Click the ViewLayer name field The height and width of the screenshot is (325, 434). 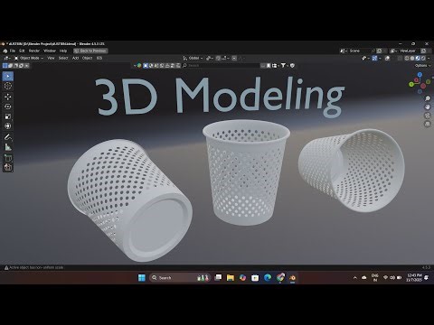point(408,51)
